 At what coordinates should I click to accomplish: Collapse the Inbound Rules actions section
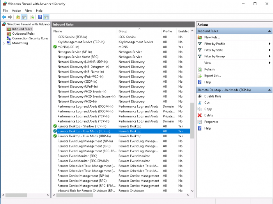pos(269,31)
